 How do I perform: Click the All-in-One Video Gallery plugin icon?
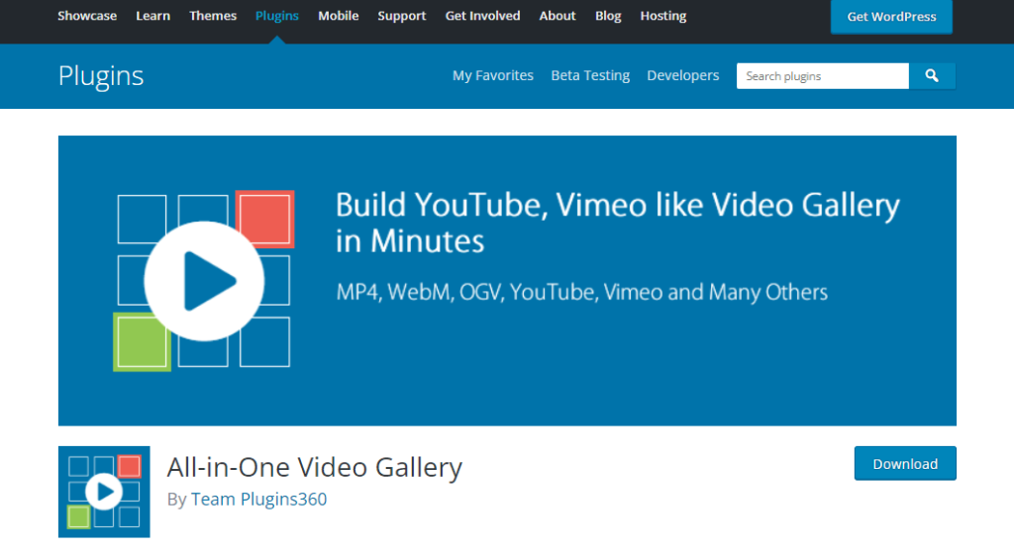[x=104, y=492]
